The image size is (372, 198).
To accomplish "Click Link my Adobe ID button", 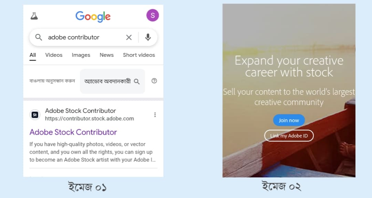I will point(289,136).
